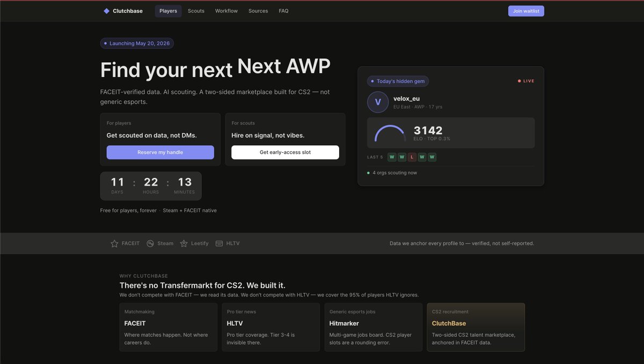Screen dimensions: 644x364
Task: Click the countdown DAYS box
Action: (118, 185)
